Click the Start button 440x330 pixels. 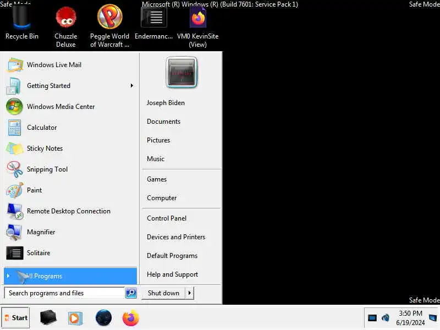coord(15,318)
